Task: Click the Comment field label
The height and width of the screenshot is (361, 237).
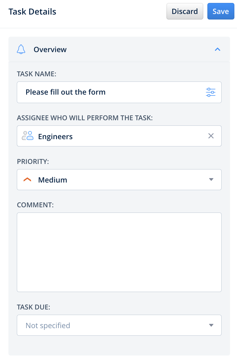Action: coord(35,205)
